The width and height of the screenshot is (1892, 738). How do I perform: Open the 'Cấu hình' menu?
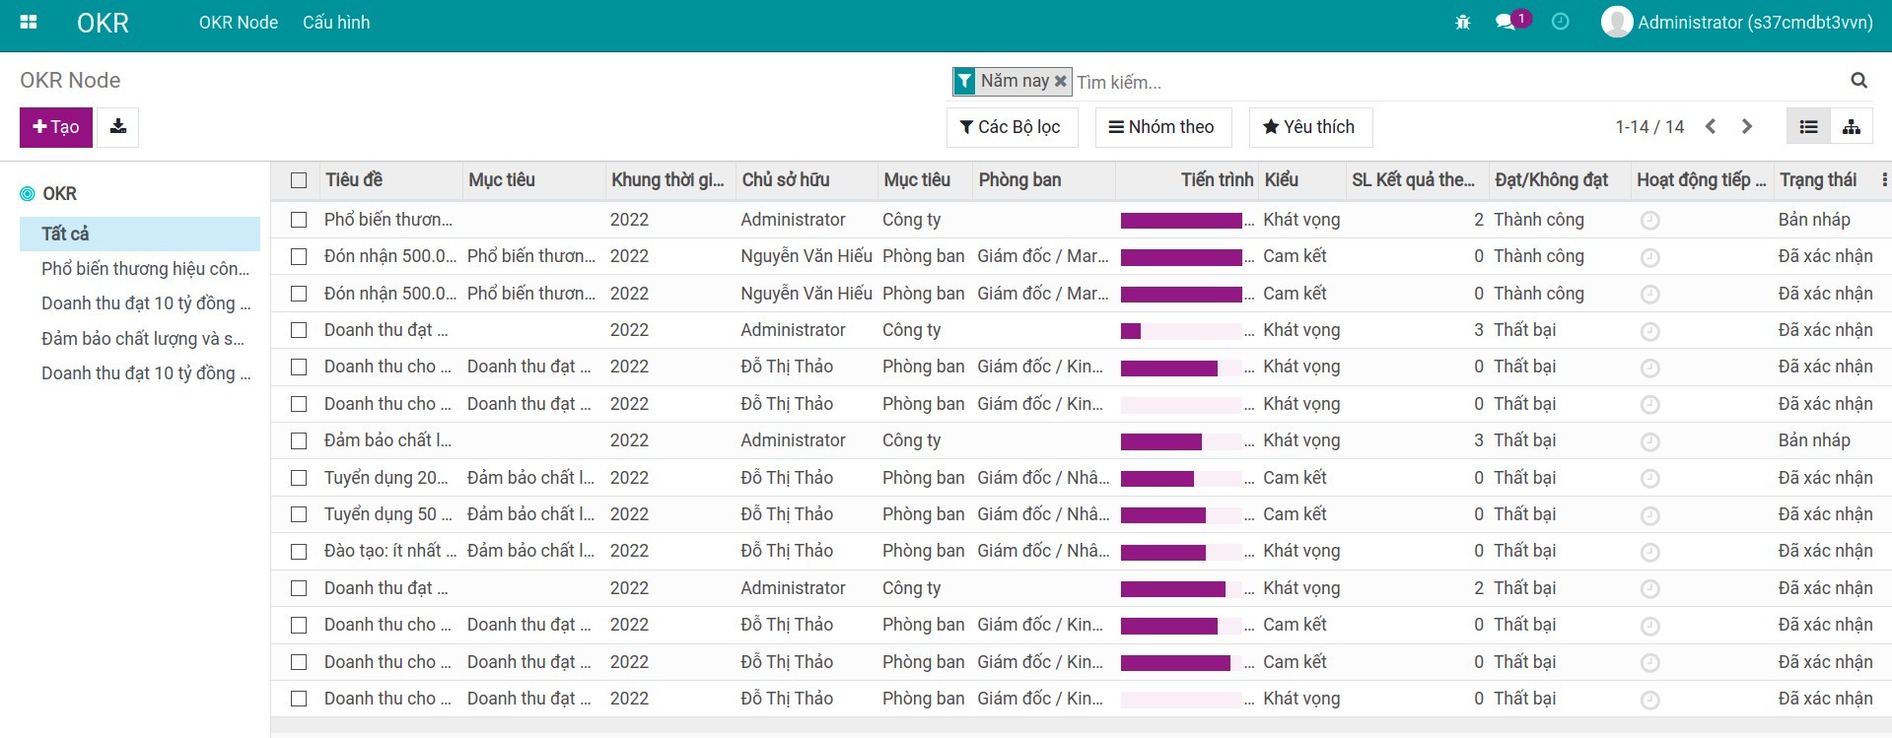pyautogui.click(x=336, y=23)
